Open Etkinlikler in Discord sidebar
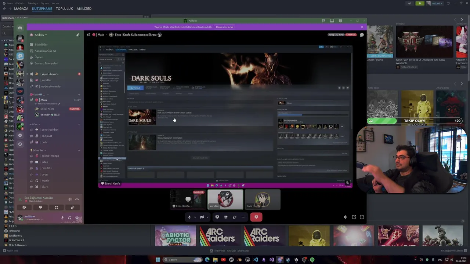Screen dimensions: 470x264 (41, 45)
